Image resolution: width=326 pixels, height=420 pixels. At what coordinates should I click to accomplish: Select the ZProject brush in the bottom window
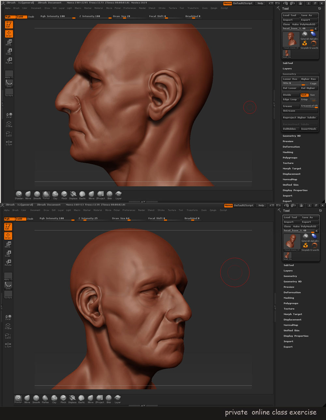click(100, 398)
